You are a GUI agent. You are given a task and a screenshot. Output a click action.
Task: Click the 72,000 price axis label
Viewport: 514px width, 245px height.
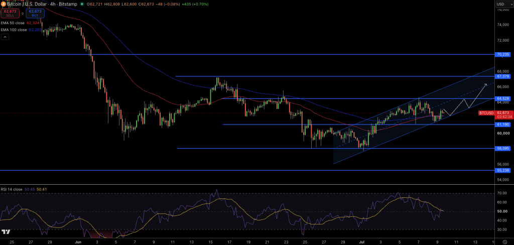[502, 40]
